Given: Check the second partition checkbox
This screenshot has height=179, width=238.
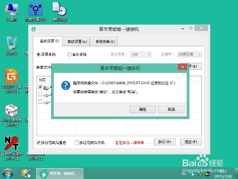Looking at the screenshot, I should point(40,94).
